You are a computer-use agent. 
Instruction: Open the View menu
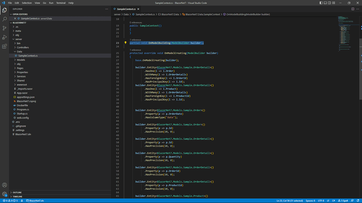37,3
